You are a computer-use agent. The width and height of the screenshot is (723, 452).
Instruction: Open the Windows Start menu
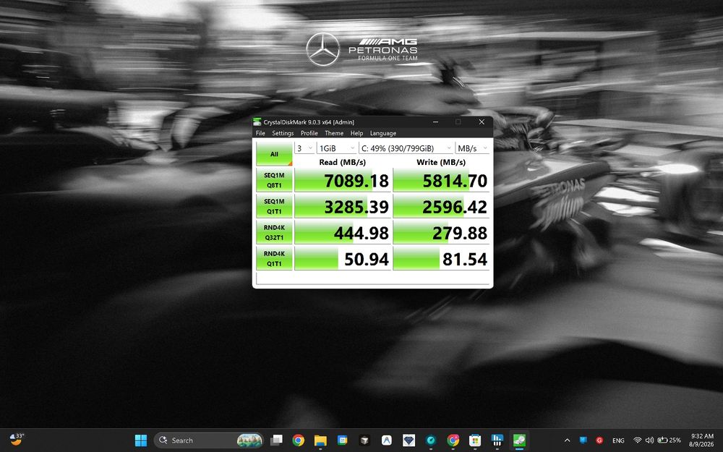click(141, 440)
